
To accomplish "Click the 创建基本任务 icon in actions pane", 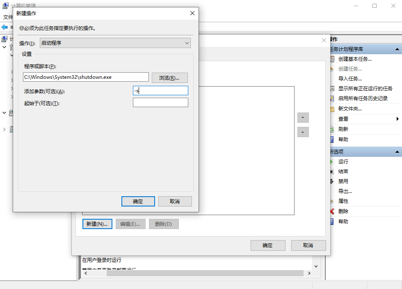I will [332, 59].
